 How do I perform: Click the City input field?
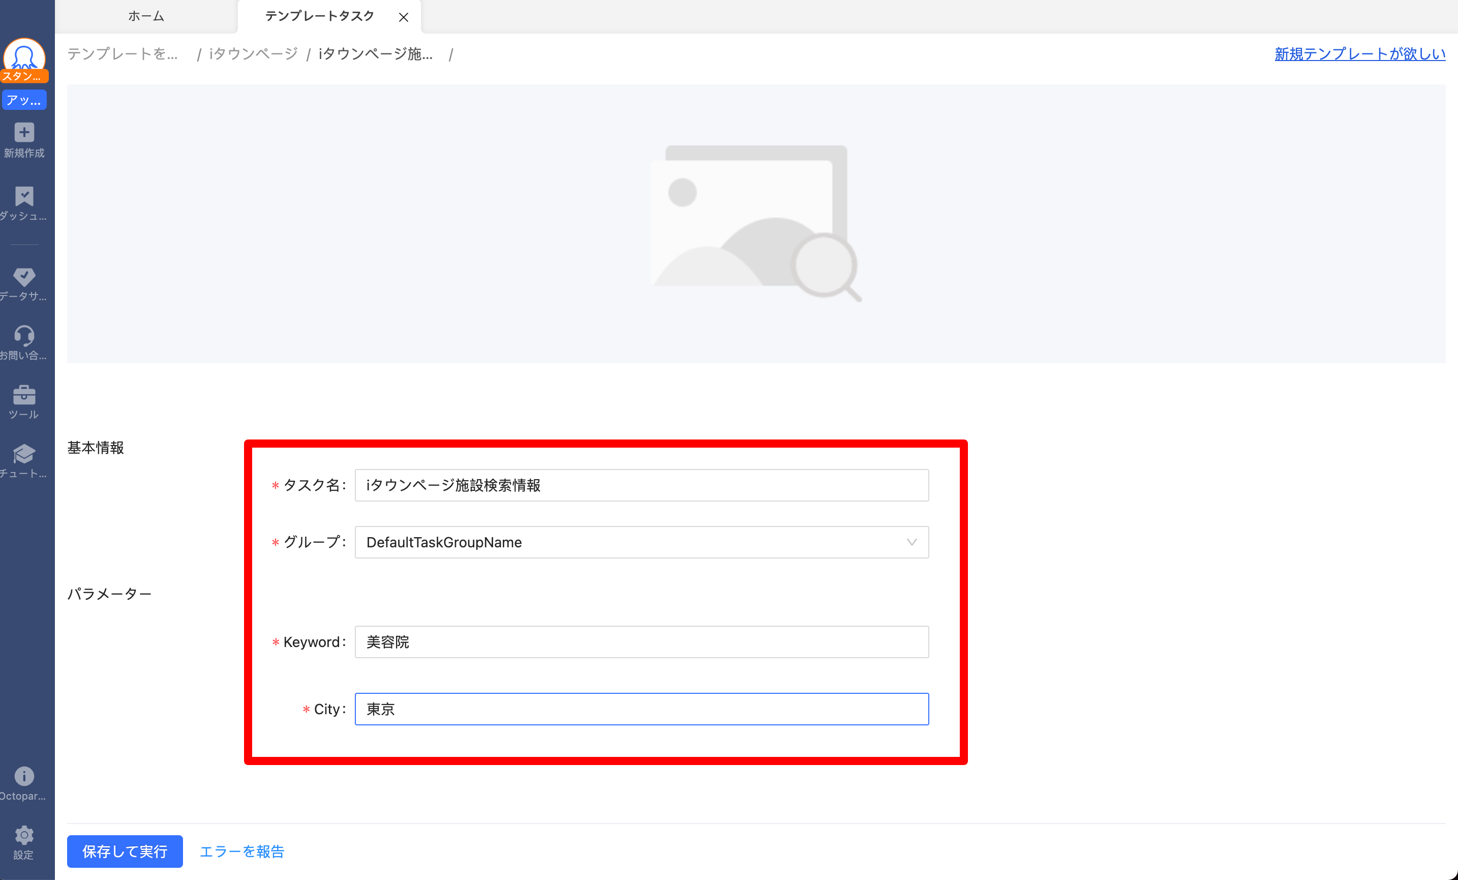point(642,709)
